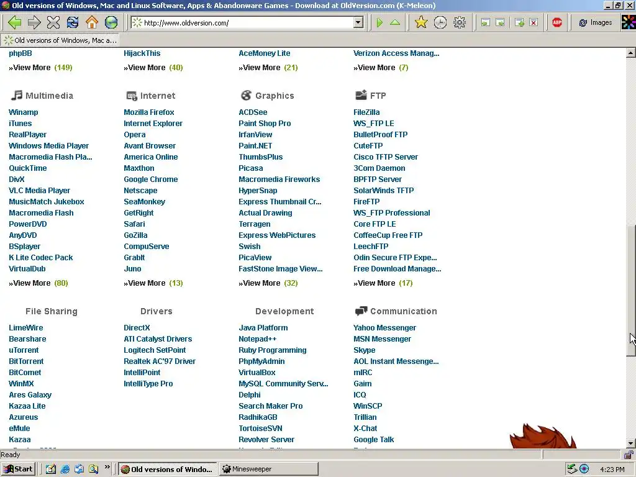Screen dimensions: 636x477
Task: Click the system tray clock
Action: pos(612,470)
